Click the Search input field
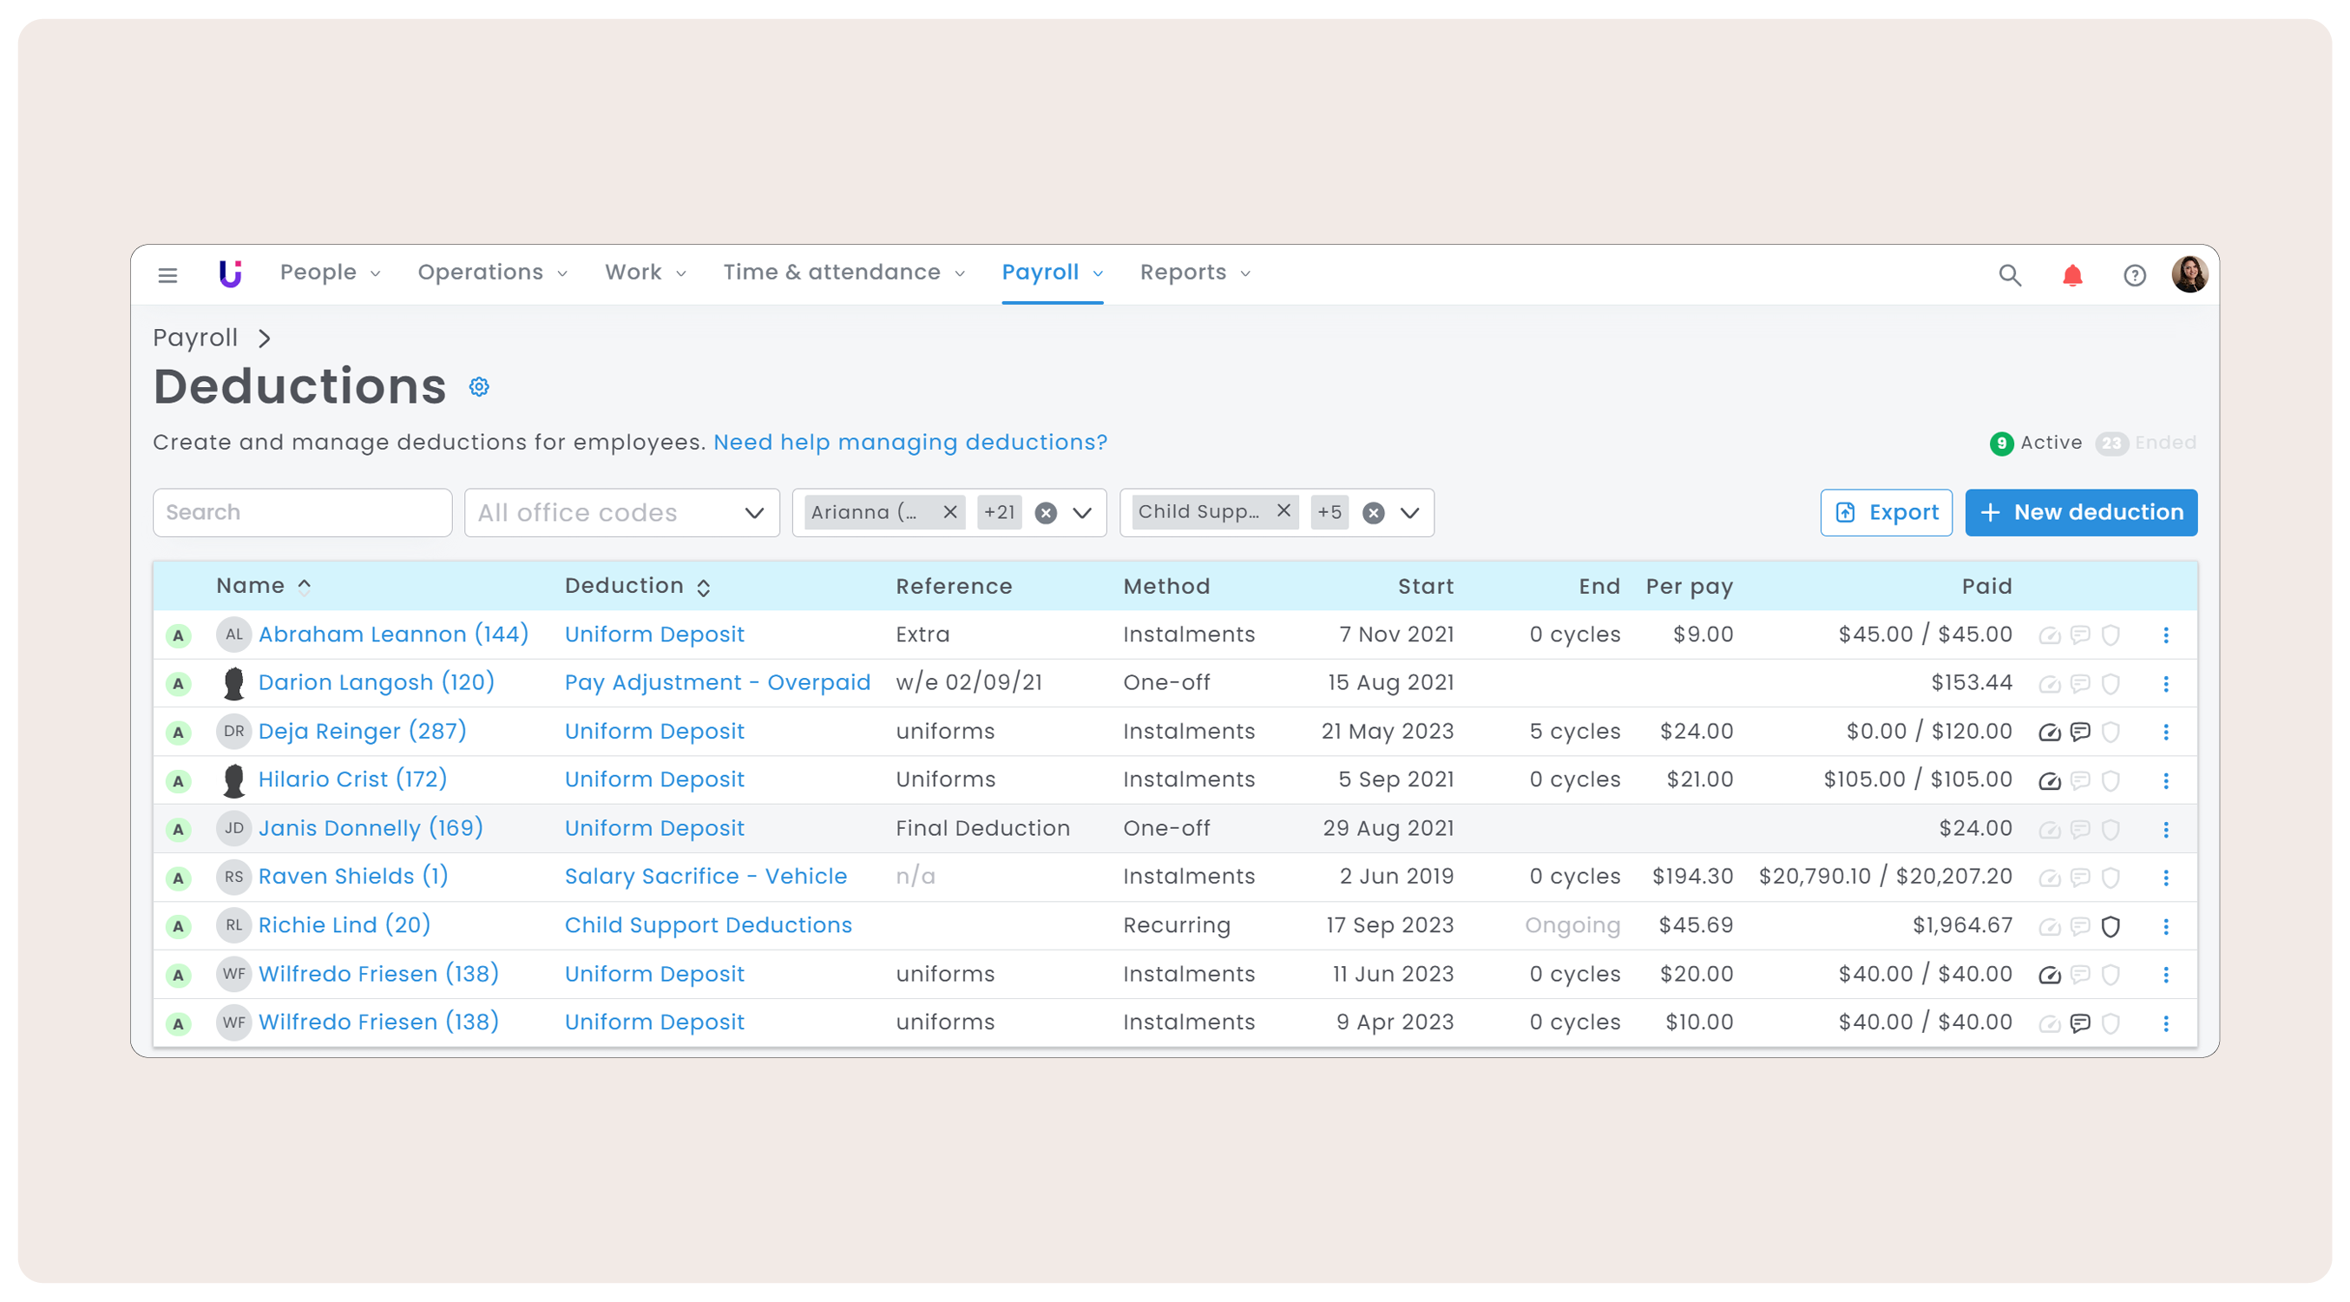 point(302,513)
